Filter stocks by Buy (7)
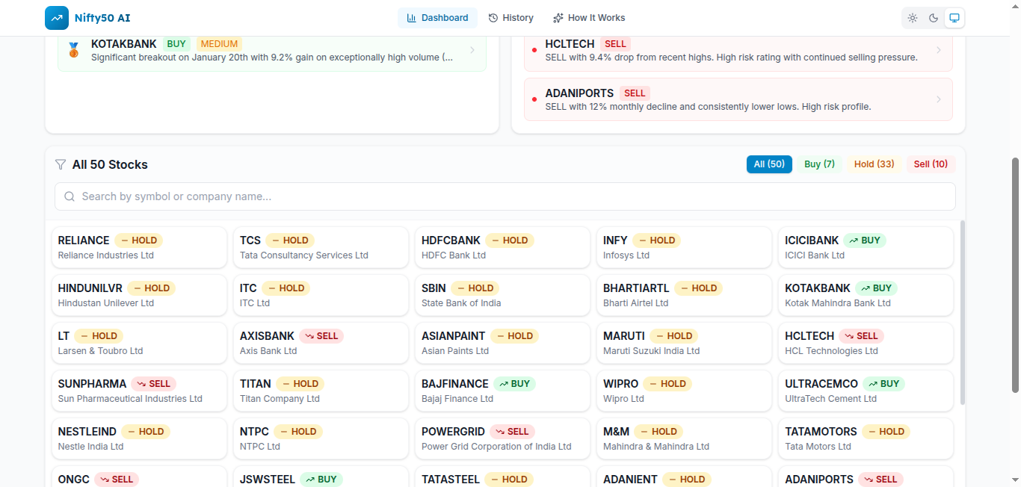 click(819, 164)
